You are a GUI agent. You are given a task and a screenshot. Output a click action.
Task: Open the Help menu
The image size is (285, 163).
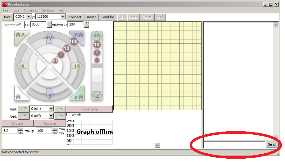[x=61, y=10]
